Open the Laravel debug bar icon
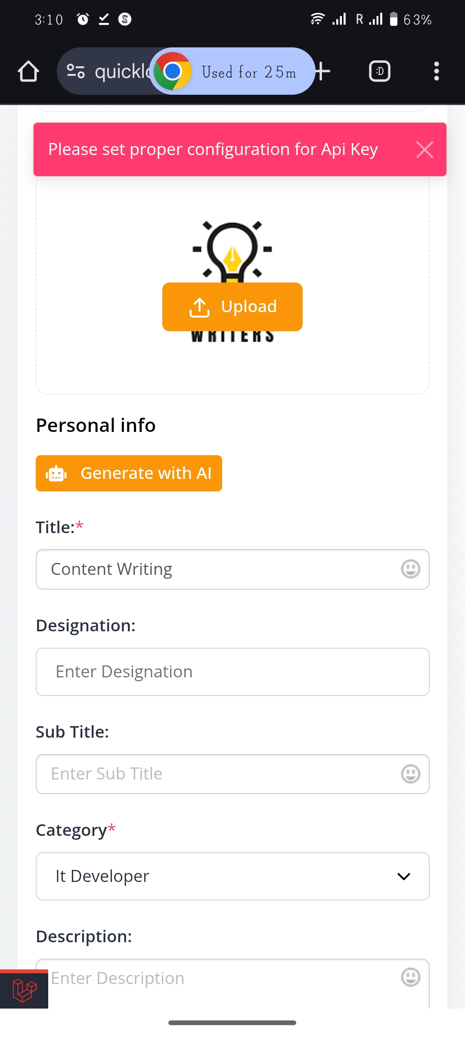465x1037 pixels. point(24,990)
